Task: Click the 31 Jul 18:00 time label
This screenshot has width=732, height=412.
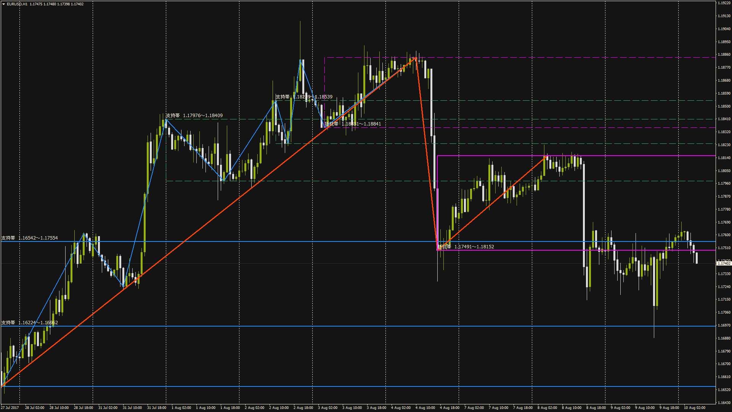Action: click(x=157, y=408)
